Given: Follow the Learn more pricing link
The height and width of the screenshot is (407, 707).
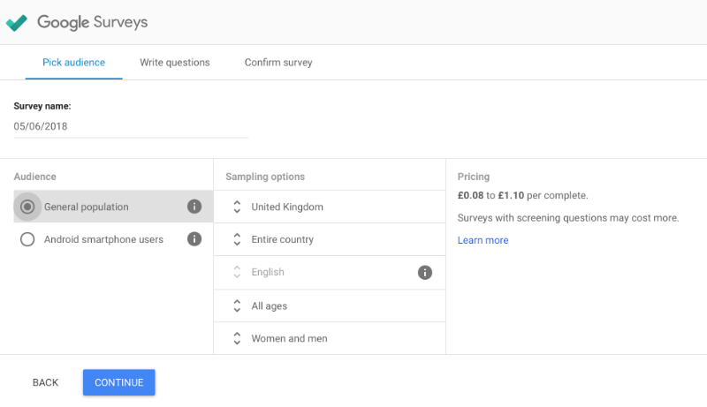Looking at the screenshot, I should 483,240.
